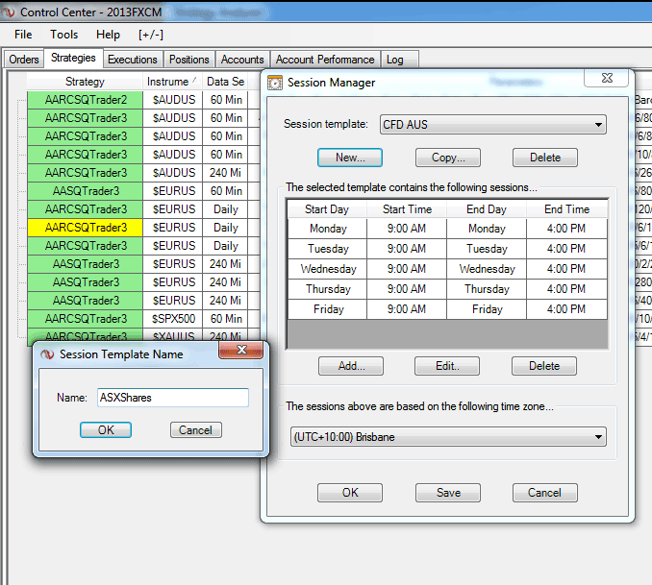The width and height of the screenshot is (652, 585).
Task: Click the Session Template Name dialog icon
Action: pos(47,354)
